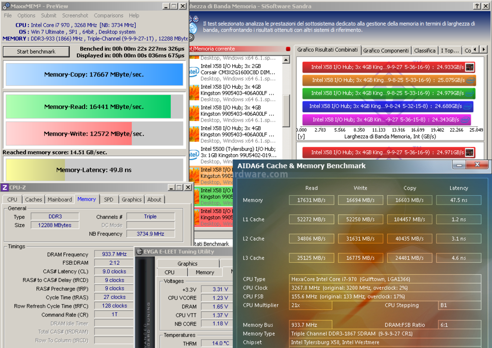The height and width of the screenshot is (348, 492).
Task: Click the blue 24.688GB/s result bar
Action: tap(388, 106)
